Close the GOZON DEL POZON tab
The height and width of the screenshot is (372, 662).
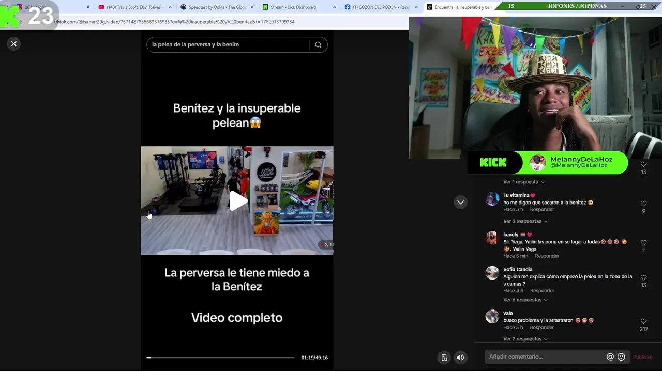417,7
